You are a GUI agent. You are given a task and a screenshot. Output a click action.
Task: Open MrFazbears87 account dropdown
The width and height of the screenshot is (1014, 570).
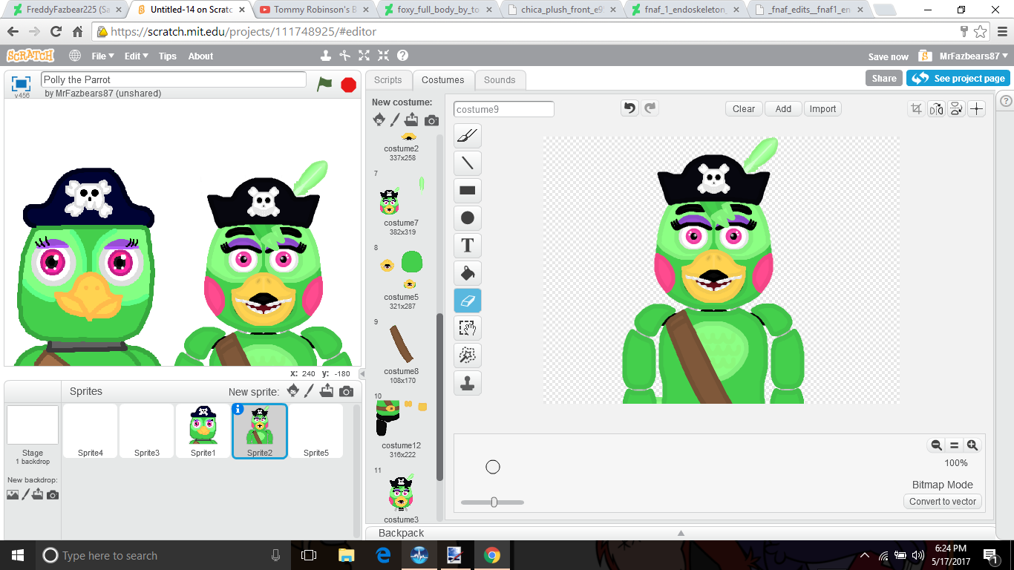(973, 56)
